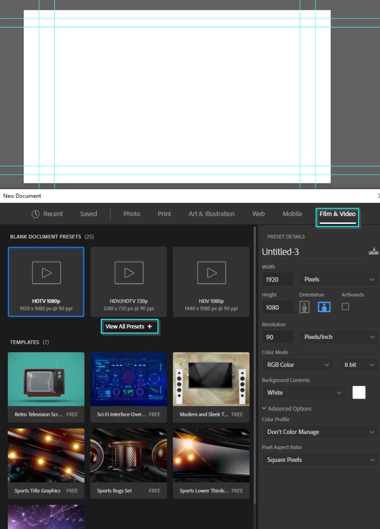380x529 pixels.
Task: Click the Width input field
Action: pos(278,279)
